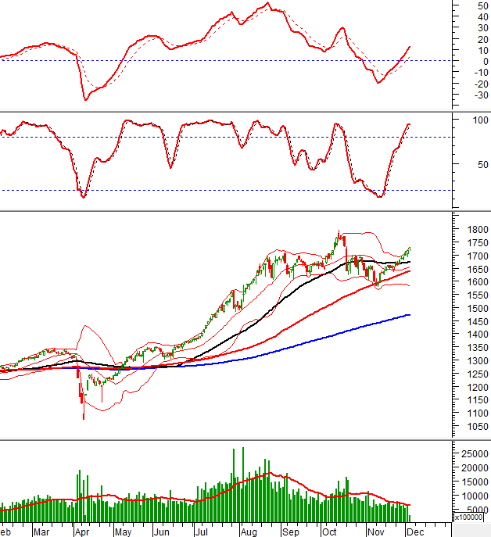Viewport: 491px width, 537px height.
Task: Click the MACD line's lowest point in April
Action: click(x=85, y=99)
